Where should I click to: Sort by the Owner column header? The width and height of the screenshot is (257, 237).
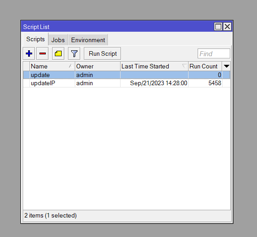[97, 66]
